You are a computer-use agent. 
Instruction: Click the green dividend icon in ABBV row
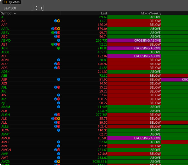tap(53, 33)
